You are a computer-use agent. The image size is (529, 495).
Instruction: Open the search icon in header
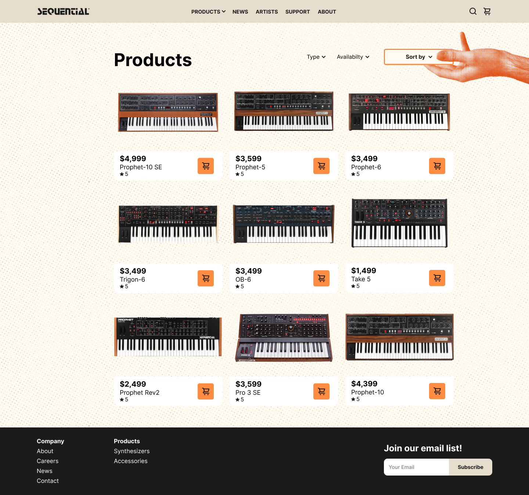click(x=473, y=11)
